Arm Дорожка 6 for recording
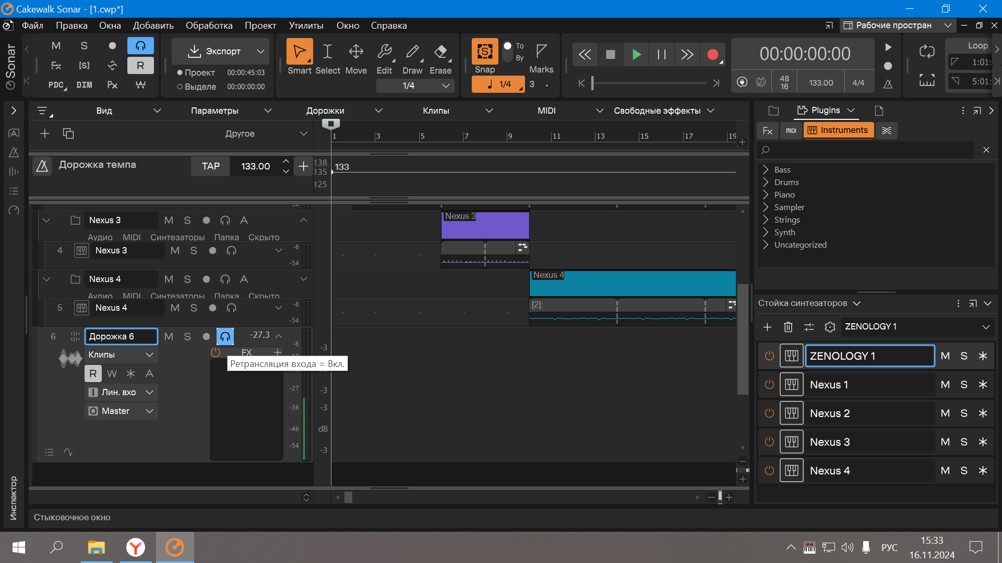Screen dimensions: 1002x563 coord(206,337)
